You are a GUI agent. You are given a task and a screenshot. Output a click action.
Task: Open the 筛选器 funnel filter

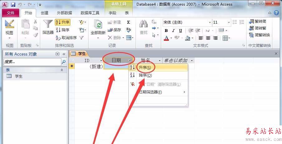coord(48,27)
